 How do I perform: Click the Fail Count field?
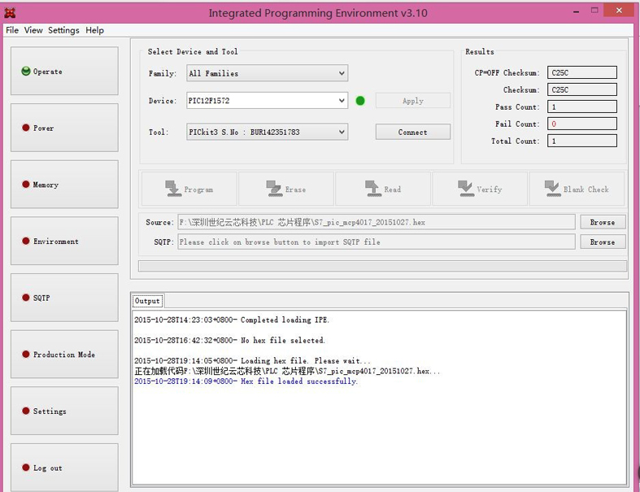point(582,124)
